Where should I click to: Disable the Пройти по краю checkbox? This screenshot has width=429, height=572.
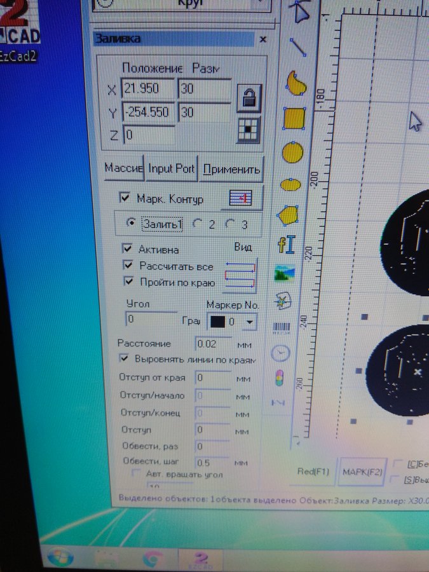click(x=128, y=282)
